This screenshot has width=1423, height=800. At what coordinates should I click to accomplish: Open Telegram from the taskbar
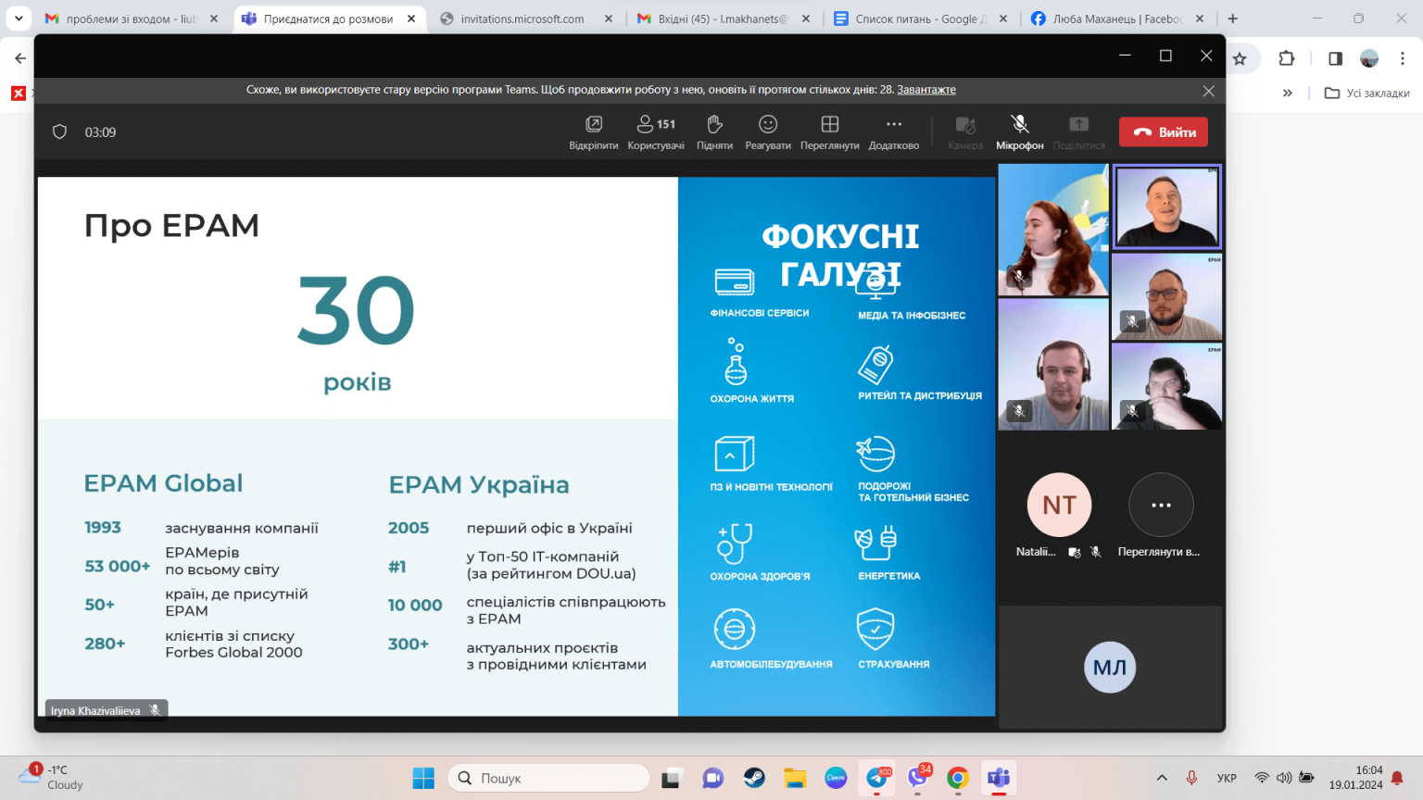click(876, 778)
